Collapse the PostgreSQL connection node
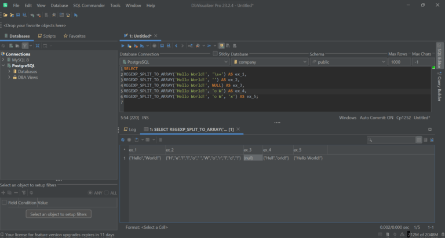Image resolution: width=445 pixels, height=238 pixels. [3, 66]
